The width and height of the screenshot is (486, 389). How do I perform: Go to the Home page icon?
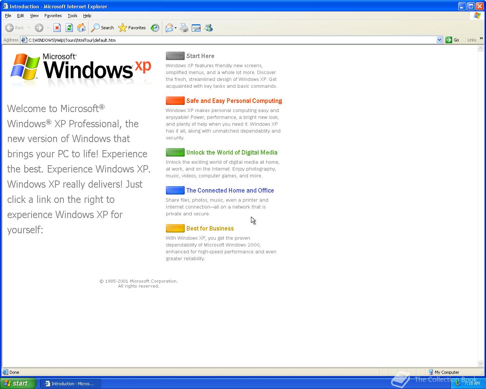tap(81, 28)
